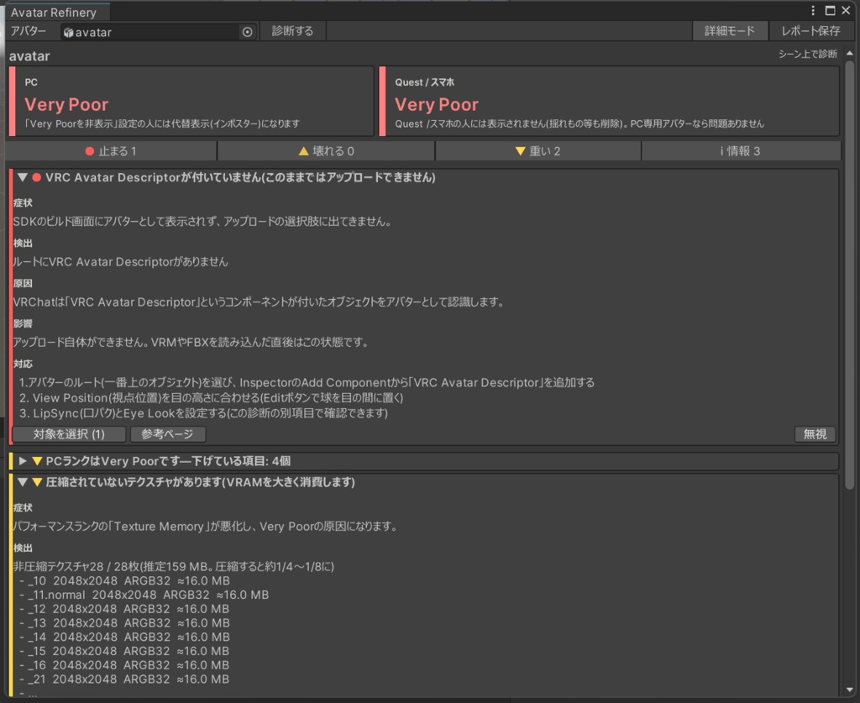This screenshot has width=860, height=703.
Task: Click 対象を選択 (1) button
Action: click(x=69, y=434)
